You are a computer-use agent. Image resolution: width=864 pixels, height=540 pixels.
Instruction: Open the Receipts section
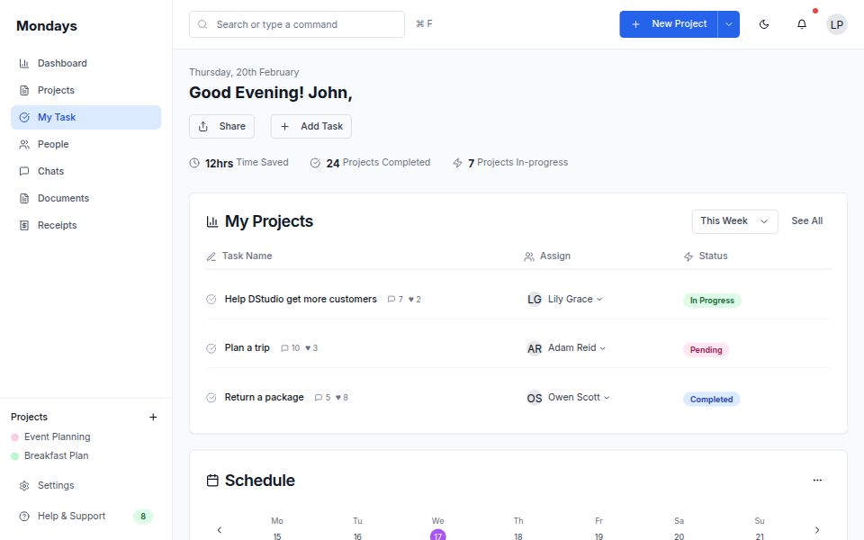(x=58, y=225)
